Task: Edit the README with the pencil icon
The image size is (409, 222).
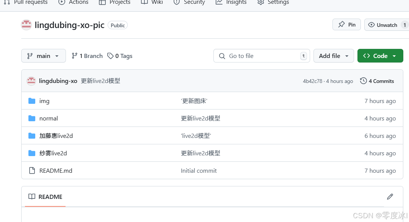Action: coord(390,197)
